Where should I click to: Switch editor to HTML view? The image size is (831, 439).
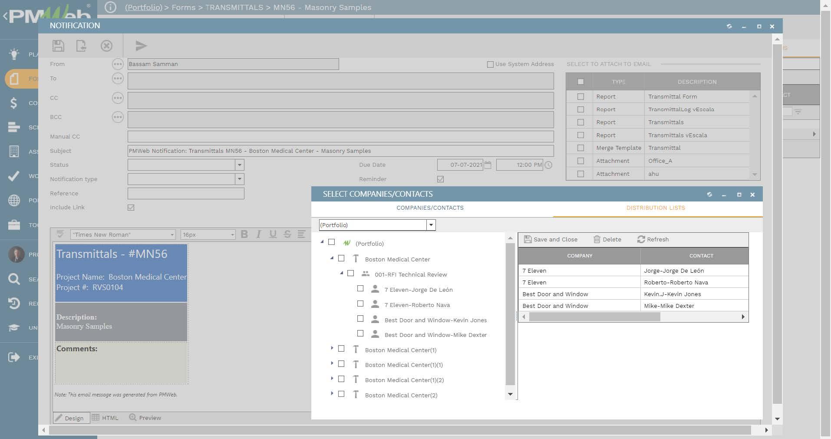coord(105,418)
